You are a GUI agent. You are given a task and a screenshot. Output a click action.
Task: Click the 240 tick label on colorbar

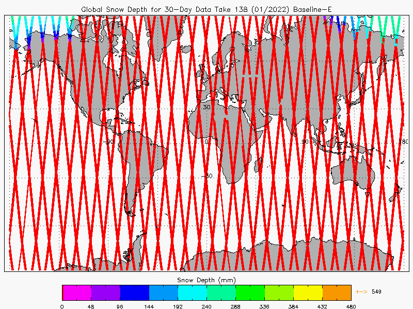206,306
